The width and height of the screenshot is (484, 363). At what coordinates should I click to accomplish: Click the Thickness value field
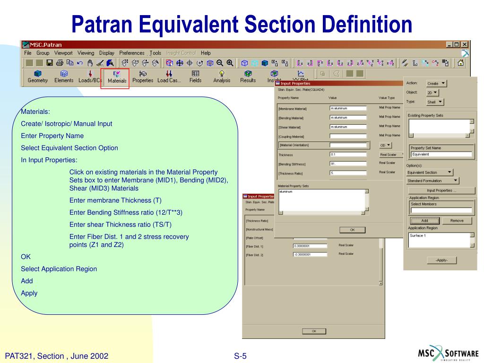coord(348,155)
